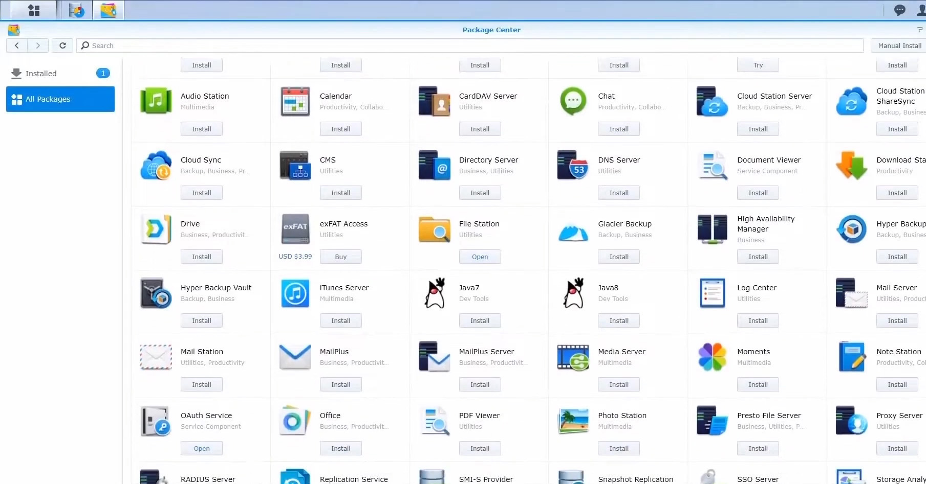This screenshot has height=484, width=926.
Task: Install the Log Center package
Action: tap(758, 321)
